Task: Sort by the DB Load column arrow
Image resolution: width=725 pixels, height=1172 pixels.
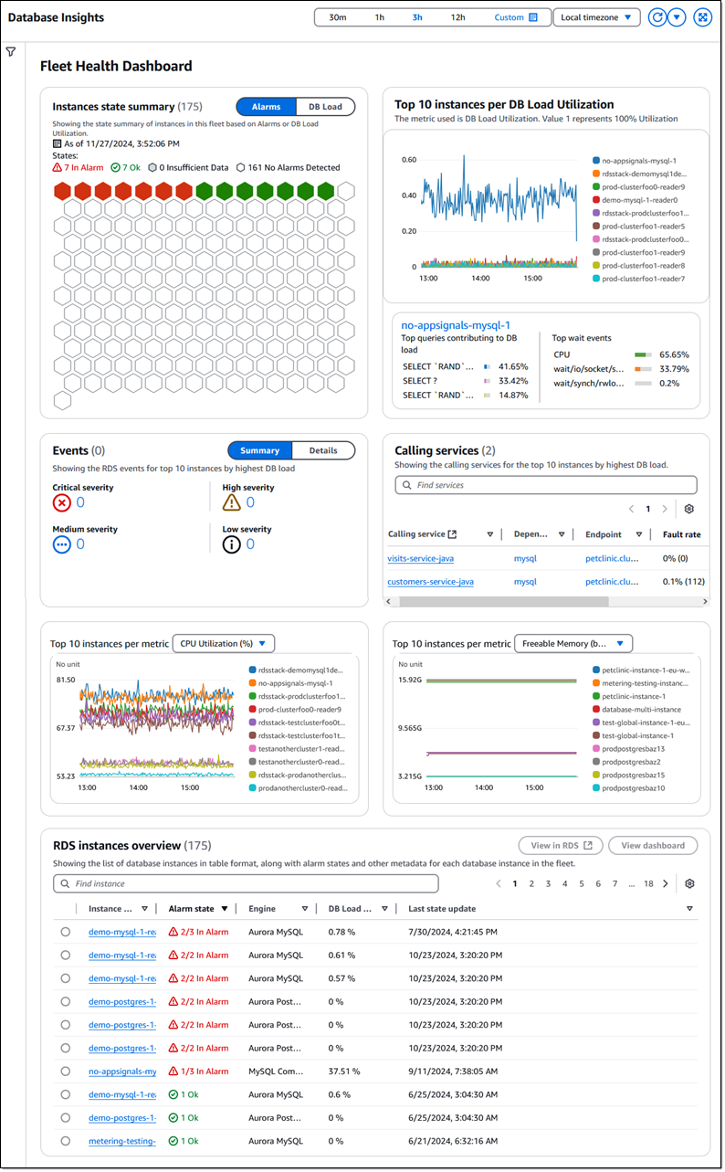Action: [x=385, y=909]
